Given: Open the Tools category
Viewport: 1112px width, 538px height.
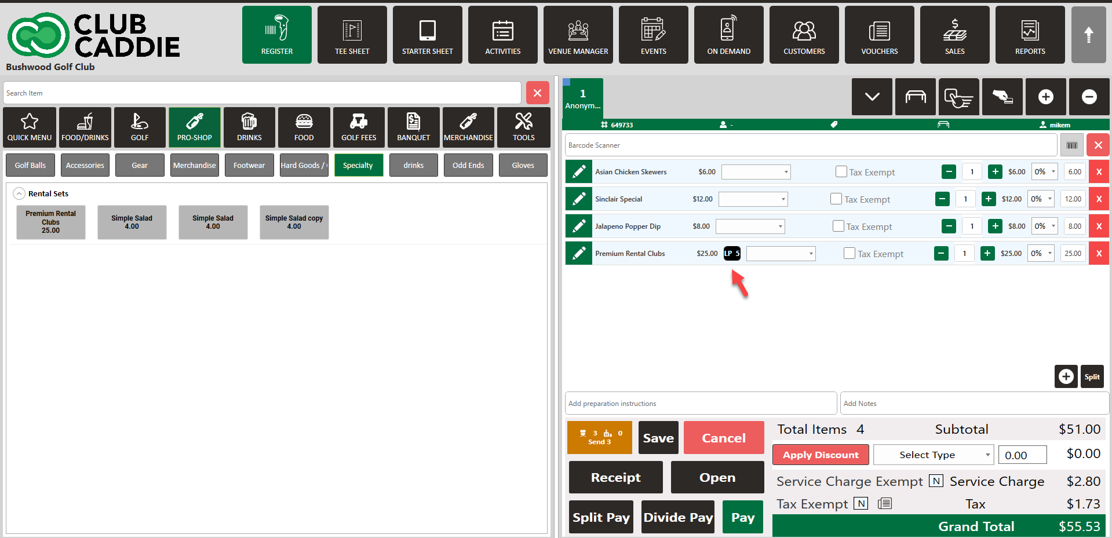Looking at the screenshot, I should (x=523, y=127).
